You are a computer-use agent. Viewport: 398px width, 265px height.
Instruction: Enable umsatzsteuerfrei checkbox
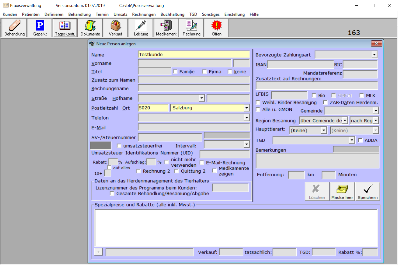point(119,146)
